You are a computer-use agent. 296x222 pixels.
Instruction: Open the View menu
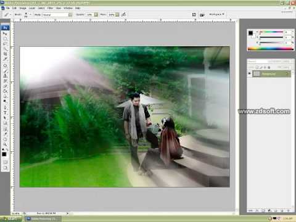click(59, 8)
